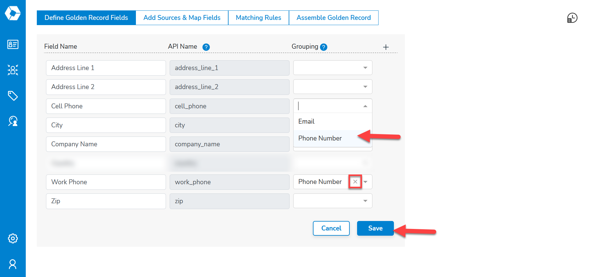This screenshot has width=589, height=277.
Task: Open the settings gear in the sidebar
Action: click(x=13, y=238)
